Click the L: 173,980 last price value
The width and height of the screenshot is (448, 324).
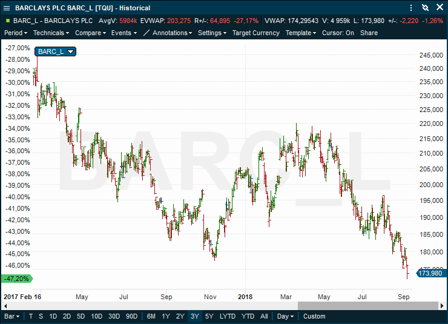(369, 21)
